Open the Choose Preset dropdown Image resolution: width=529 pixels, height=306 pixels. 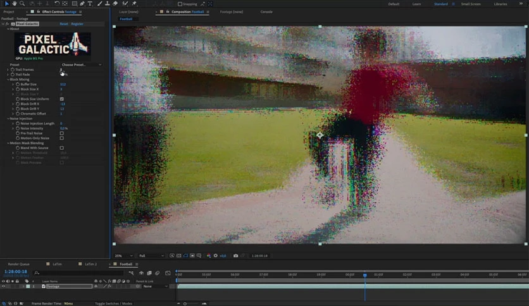click(x=81, y=64)
